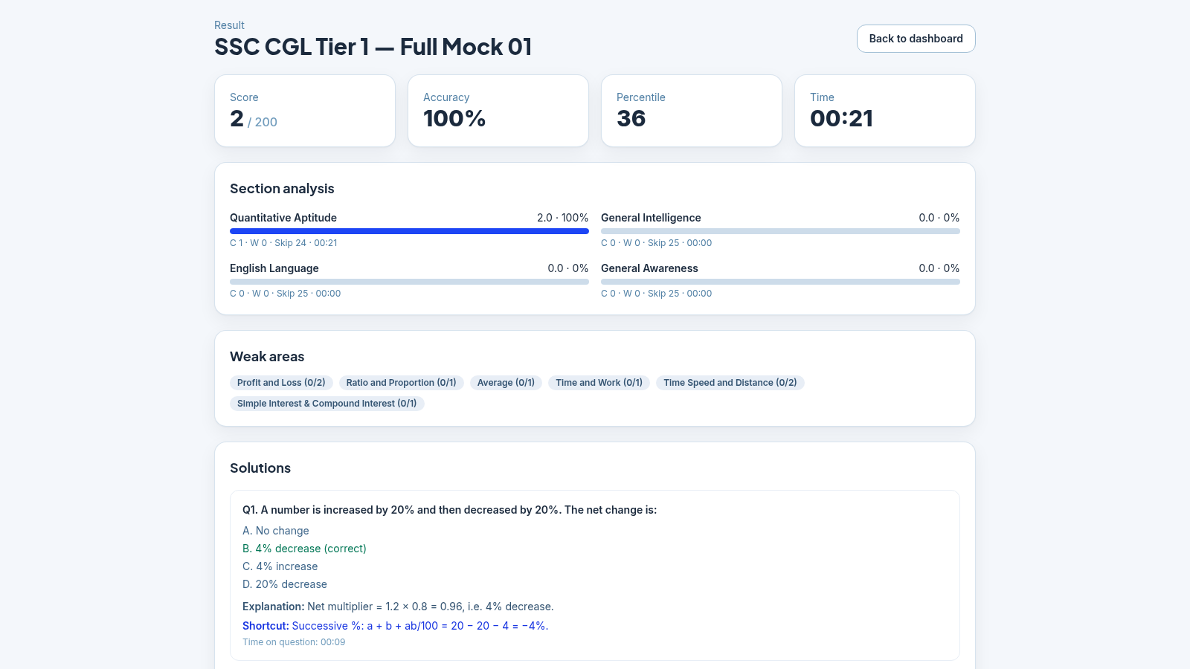This screenshot has height=669, width=1190.
Task: Click the Quantitative Aptitude section label
Action: [283, 218]
